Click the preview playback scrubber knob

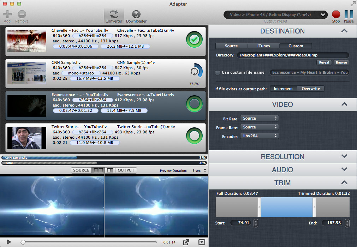point(23,242)
